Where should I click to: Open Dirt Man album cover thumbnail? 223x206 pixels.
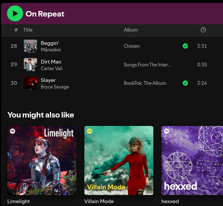30,65
